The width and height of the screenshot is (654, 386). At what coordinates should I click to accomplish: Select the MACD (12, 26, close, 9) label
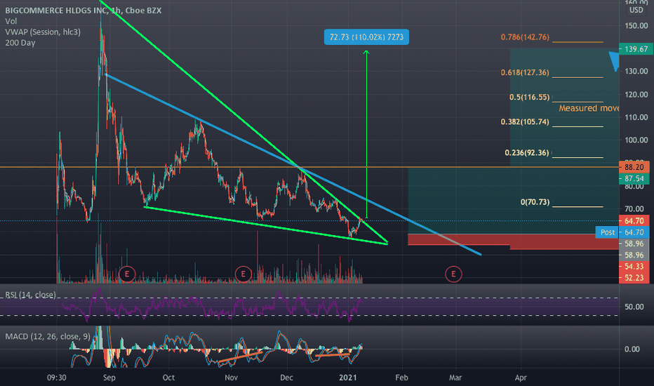(48, 336)
